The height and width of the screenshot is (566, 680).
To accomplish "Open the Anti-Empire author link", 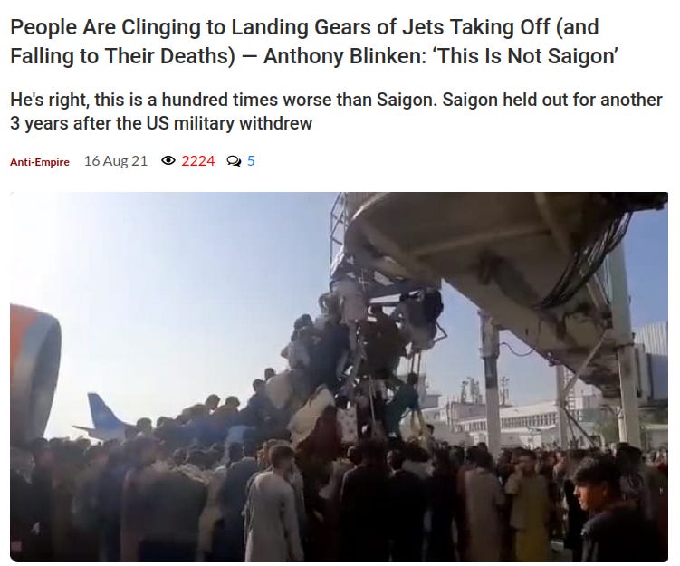I will tap(40, 162).
